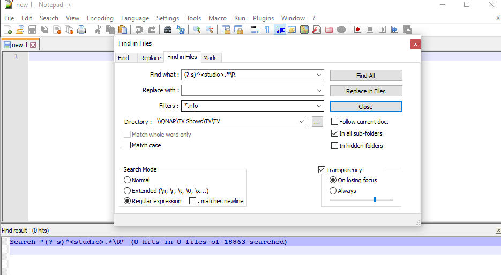
Task: Open the Language menu
Action: click(135, 18)
